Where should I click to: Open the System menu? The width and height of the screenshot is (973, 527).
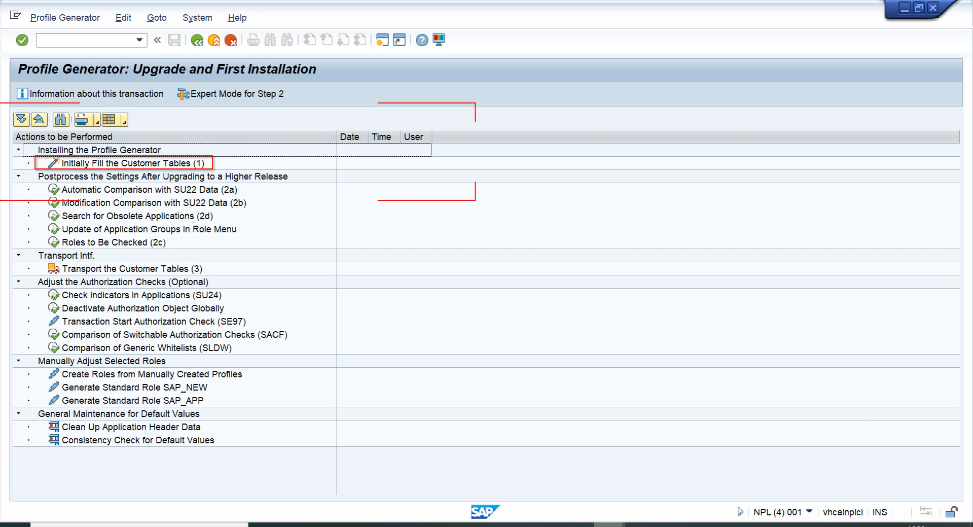[x=197, y=18]
